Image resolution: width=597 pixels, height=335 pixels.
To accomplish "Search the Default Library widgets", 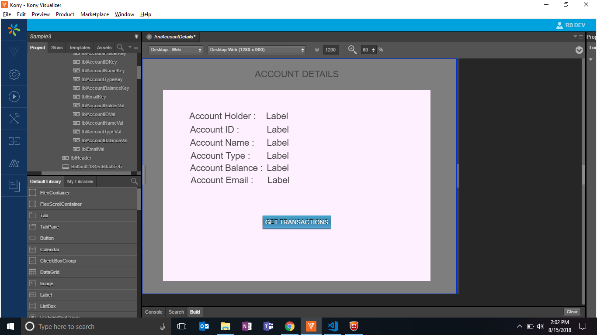I will click(134, 181).
